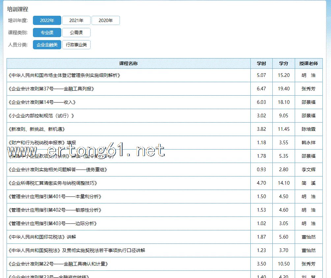Switch training year to 2021年
Image resolution: width=331 pixels, height=278 pixels.
coord(76,20)
